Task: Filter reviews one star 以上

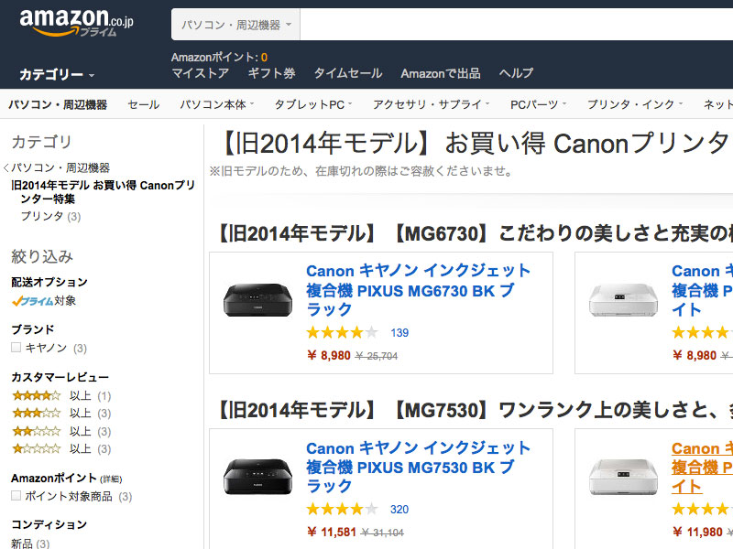Action: tap(61, 448)
